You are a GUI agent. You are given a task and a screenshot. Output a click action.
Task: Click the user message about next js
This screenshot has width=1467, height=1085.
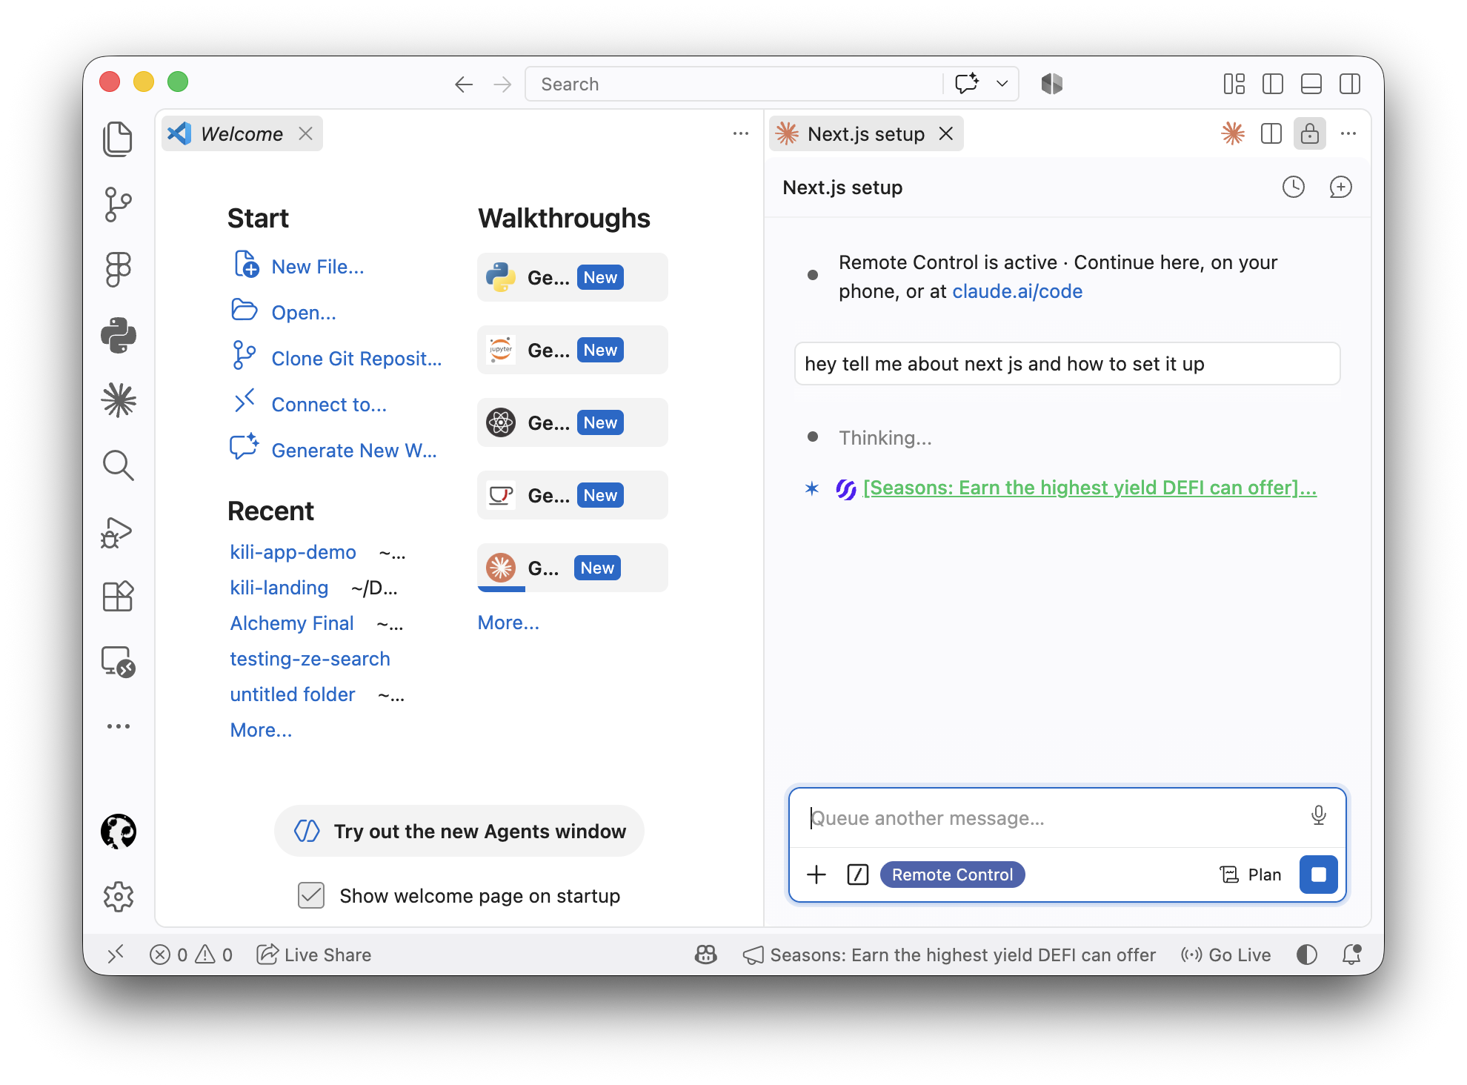point(1067,364)
